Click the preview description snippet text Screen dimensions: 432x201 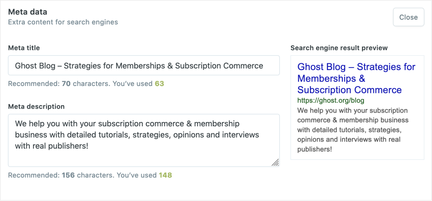[352, 130]
